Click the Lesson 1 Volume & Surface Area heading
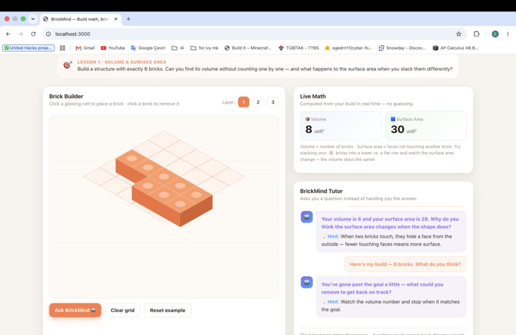The image size is (516, 335). 122,62
